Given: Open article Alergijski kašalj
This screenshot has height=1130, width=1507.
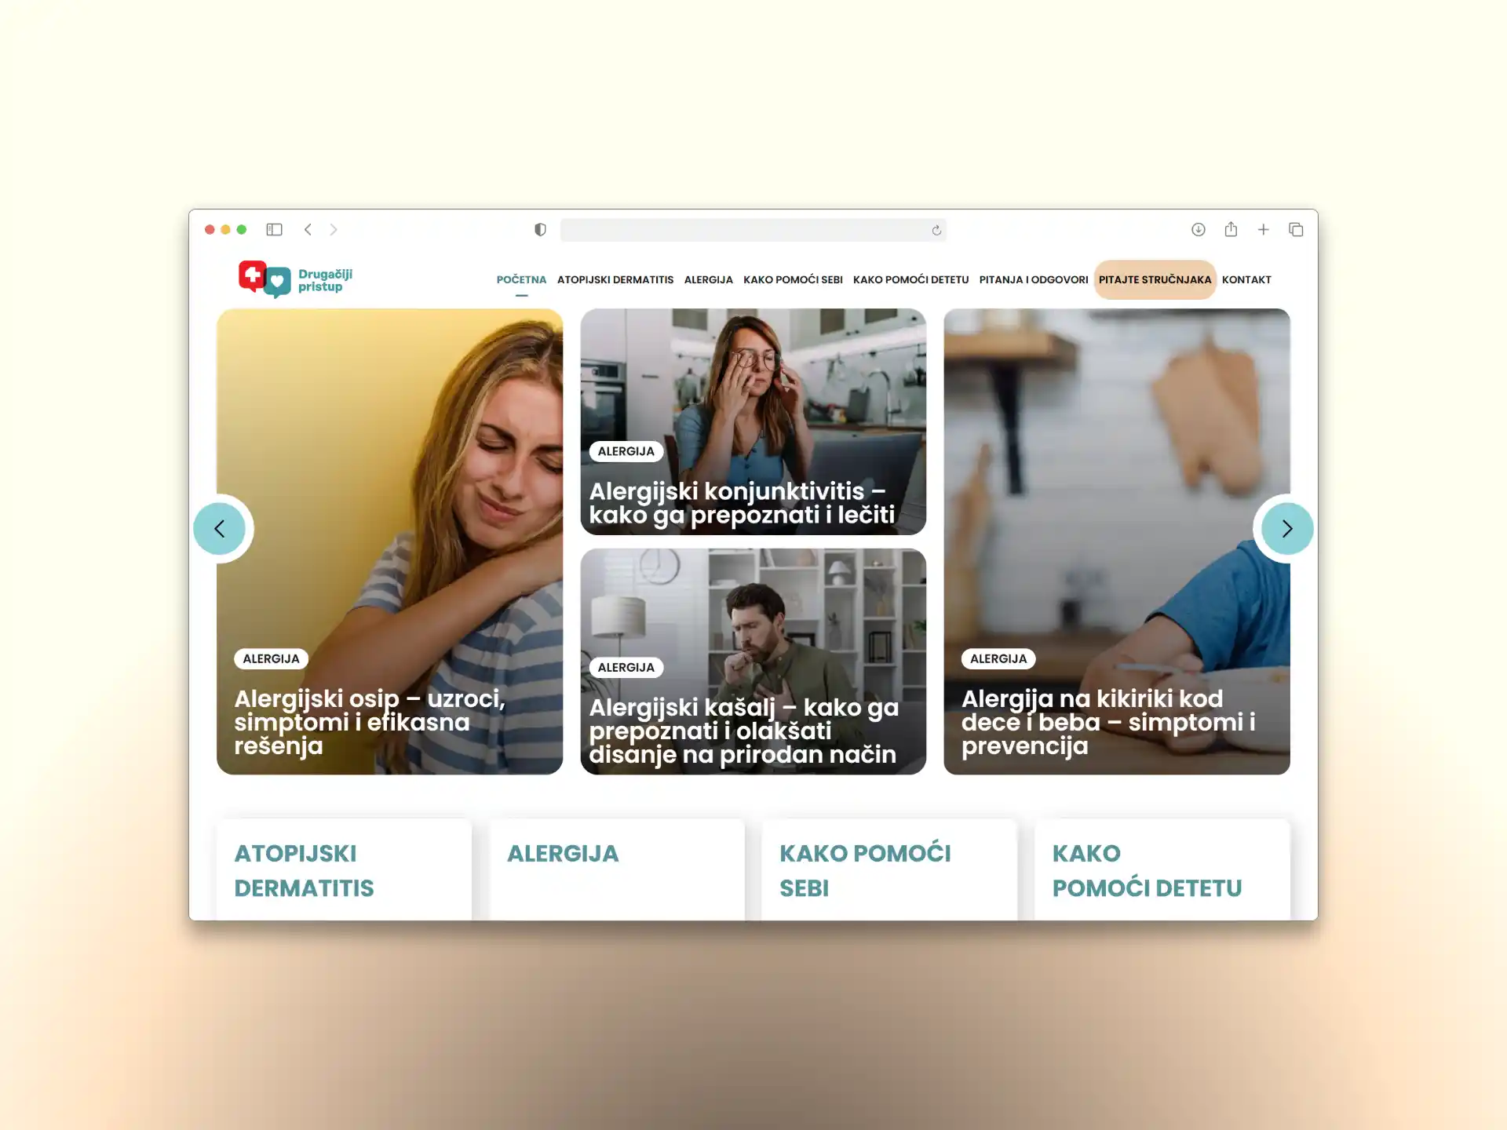Looking at the screenshot, I should click(x=743, y=731).
